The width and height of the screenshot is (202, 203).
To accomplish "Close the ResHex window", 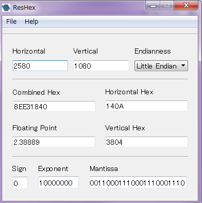I will coord(186,6).
